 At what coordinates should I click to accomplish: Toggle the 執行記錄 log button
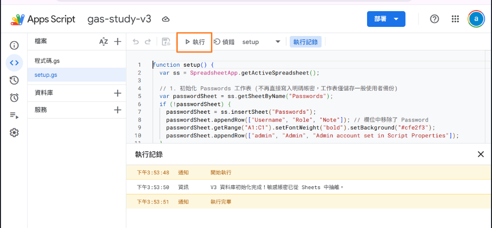306,42
